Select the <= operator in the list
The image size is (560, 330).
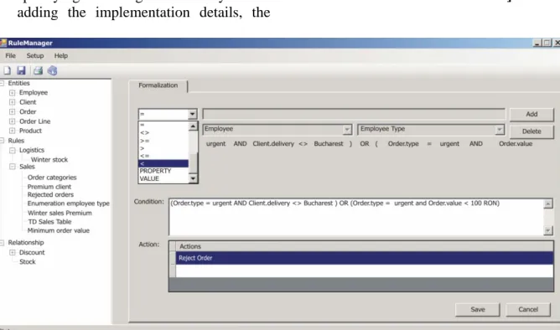pyautogui.click(x=163, y=156)
